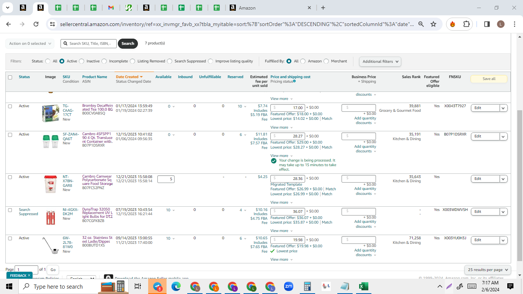The width and height of the screenshot is (523, 294).
Task: Open the Bromley tea product image
Action: (x=51, y=113)
